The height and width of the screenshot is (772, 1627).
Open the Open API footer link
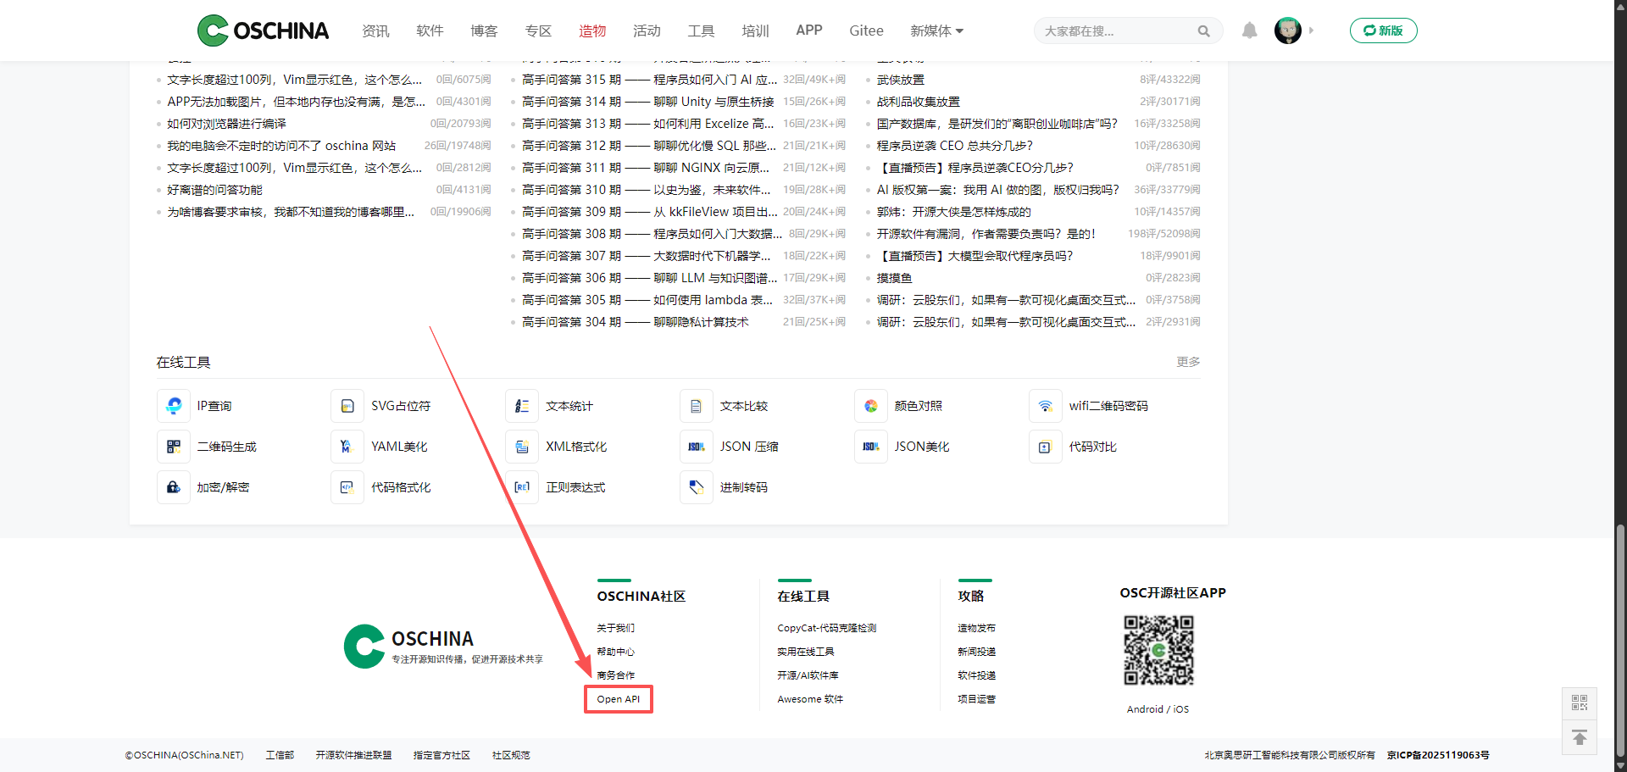(618, 699)
